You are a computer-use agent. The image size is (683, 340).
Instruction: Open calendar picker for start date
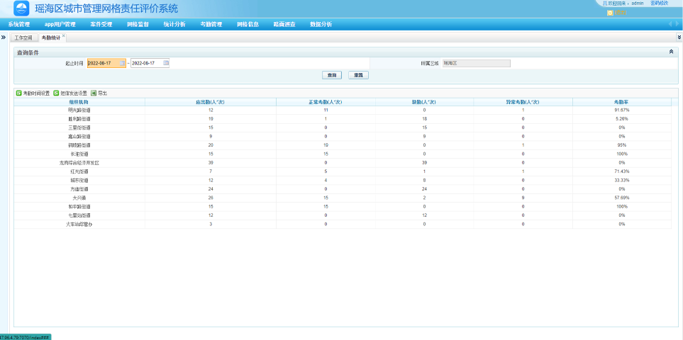(x=123, y=63)
